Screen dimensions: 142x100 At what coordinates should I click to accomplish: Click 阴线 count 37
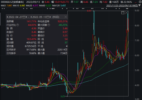click(66, 43)
